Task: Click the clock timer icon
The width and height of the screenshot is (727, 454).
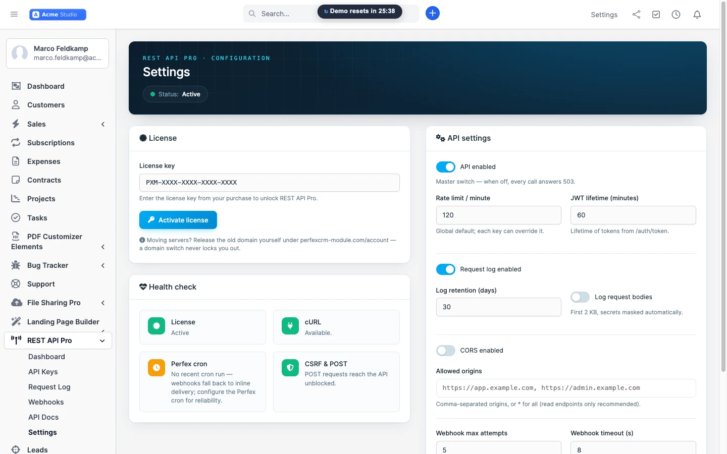Action: (676, 15)
